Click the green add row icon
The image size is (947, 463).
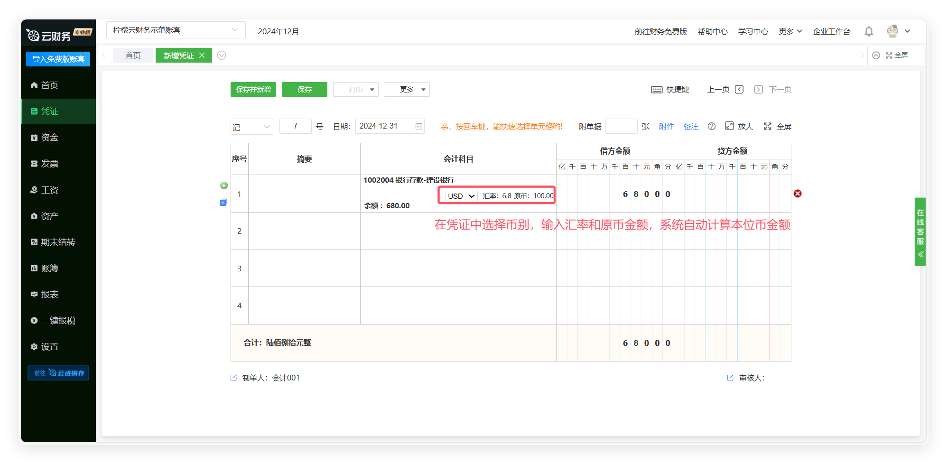coord(224,185)
